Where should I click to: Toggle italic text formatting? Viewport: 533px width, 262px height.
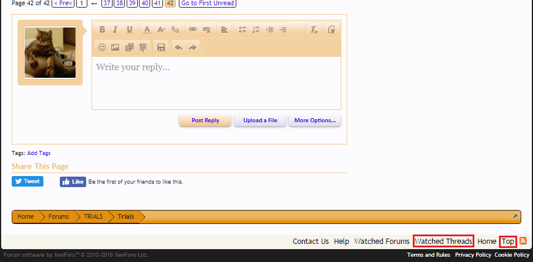click(116, 29)
